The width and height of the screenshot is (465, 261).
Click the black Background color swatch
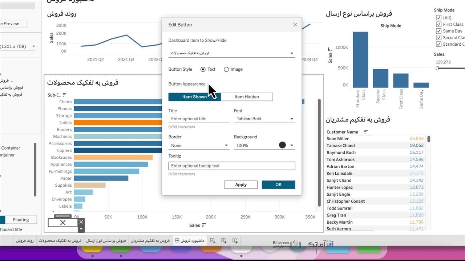pos(282,145)
